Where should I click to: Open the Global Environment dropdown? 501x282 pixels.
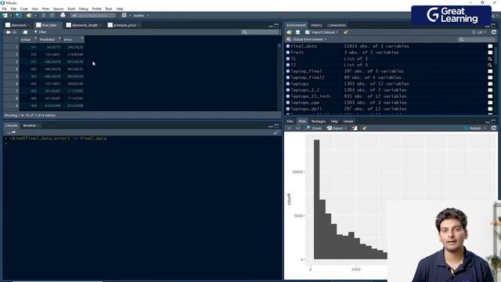(x=306, y=39)
